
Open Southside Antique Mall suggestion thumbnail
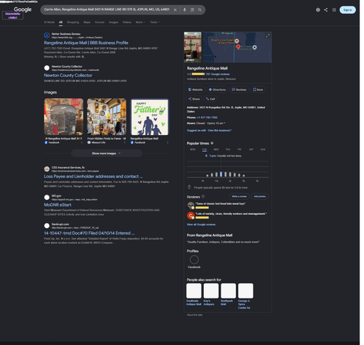pos(194,291)
